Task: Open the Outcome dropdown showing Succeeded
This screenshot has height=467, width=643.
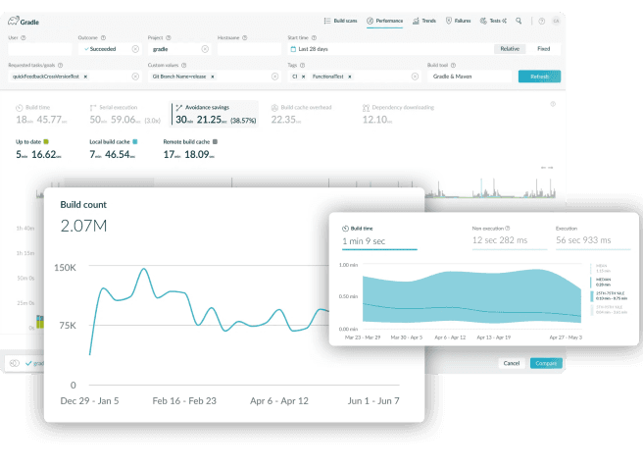Action: [110, 48]
